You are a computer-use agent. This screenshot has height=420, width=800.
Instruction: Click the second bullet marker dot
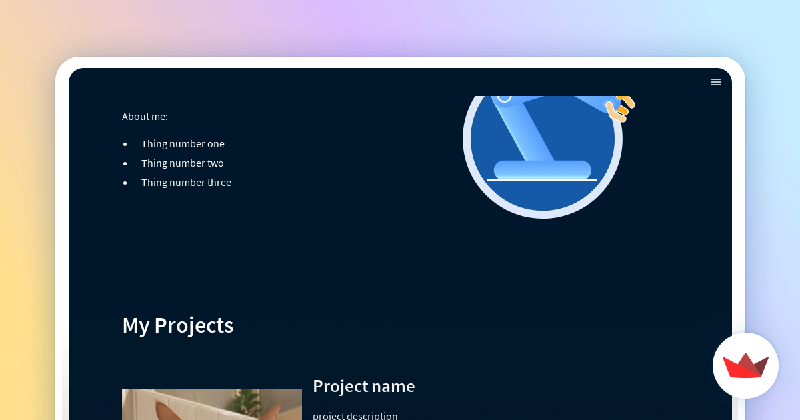pyautogui.click(x=125, y=164)
